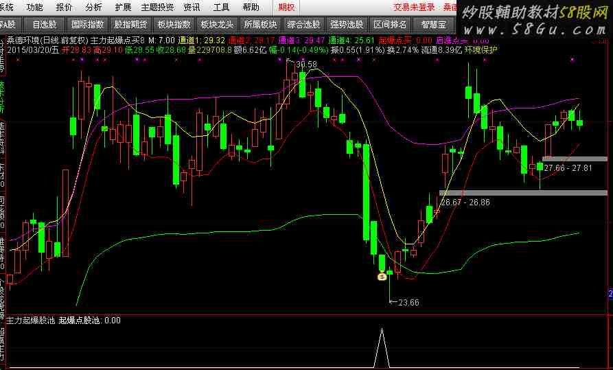Screen dimensions: 613x370
Task: Click the gray gap bar above 27.66 - 27.81
Action: [575, 159]
